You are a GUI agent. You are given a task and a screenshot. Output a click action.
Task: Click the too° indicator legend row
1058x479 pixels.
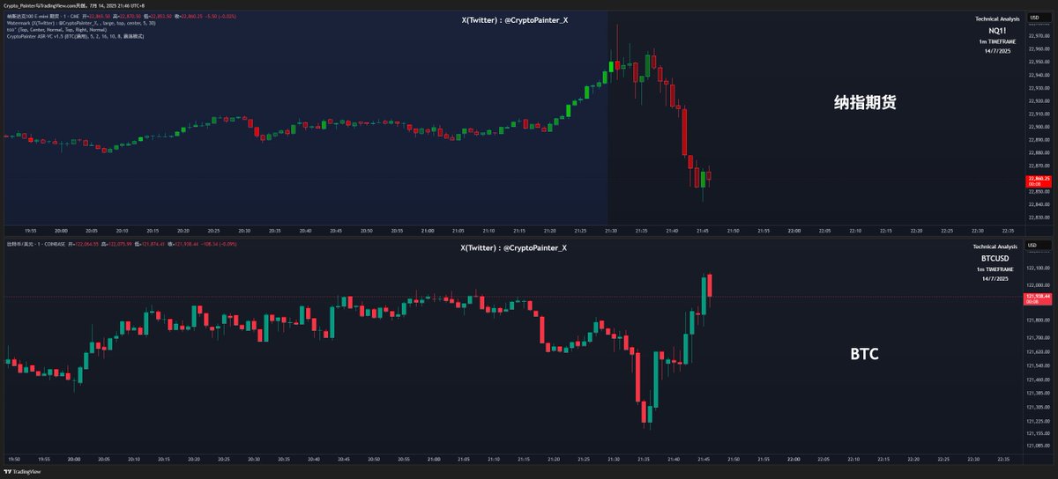pos(57,29)
